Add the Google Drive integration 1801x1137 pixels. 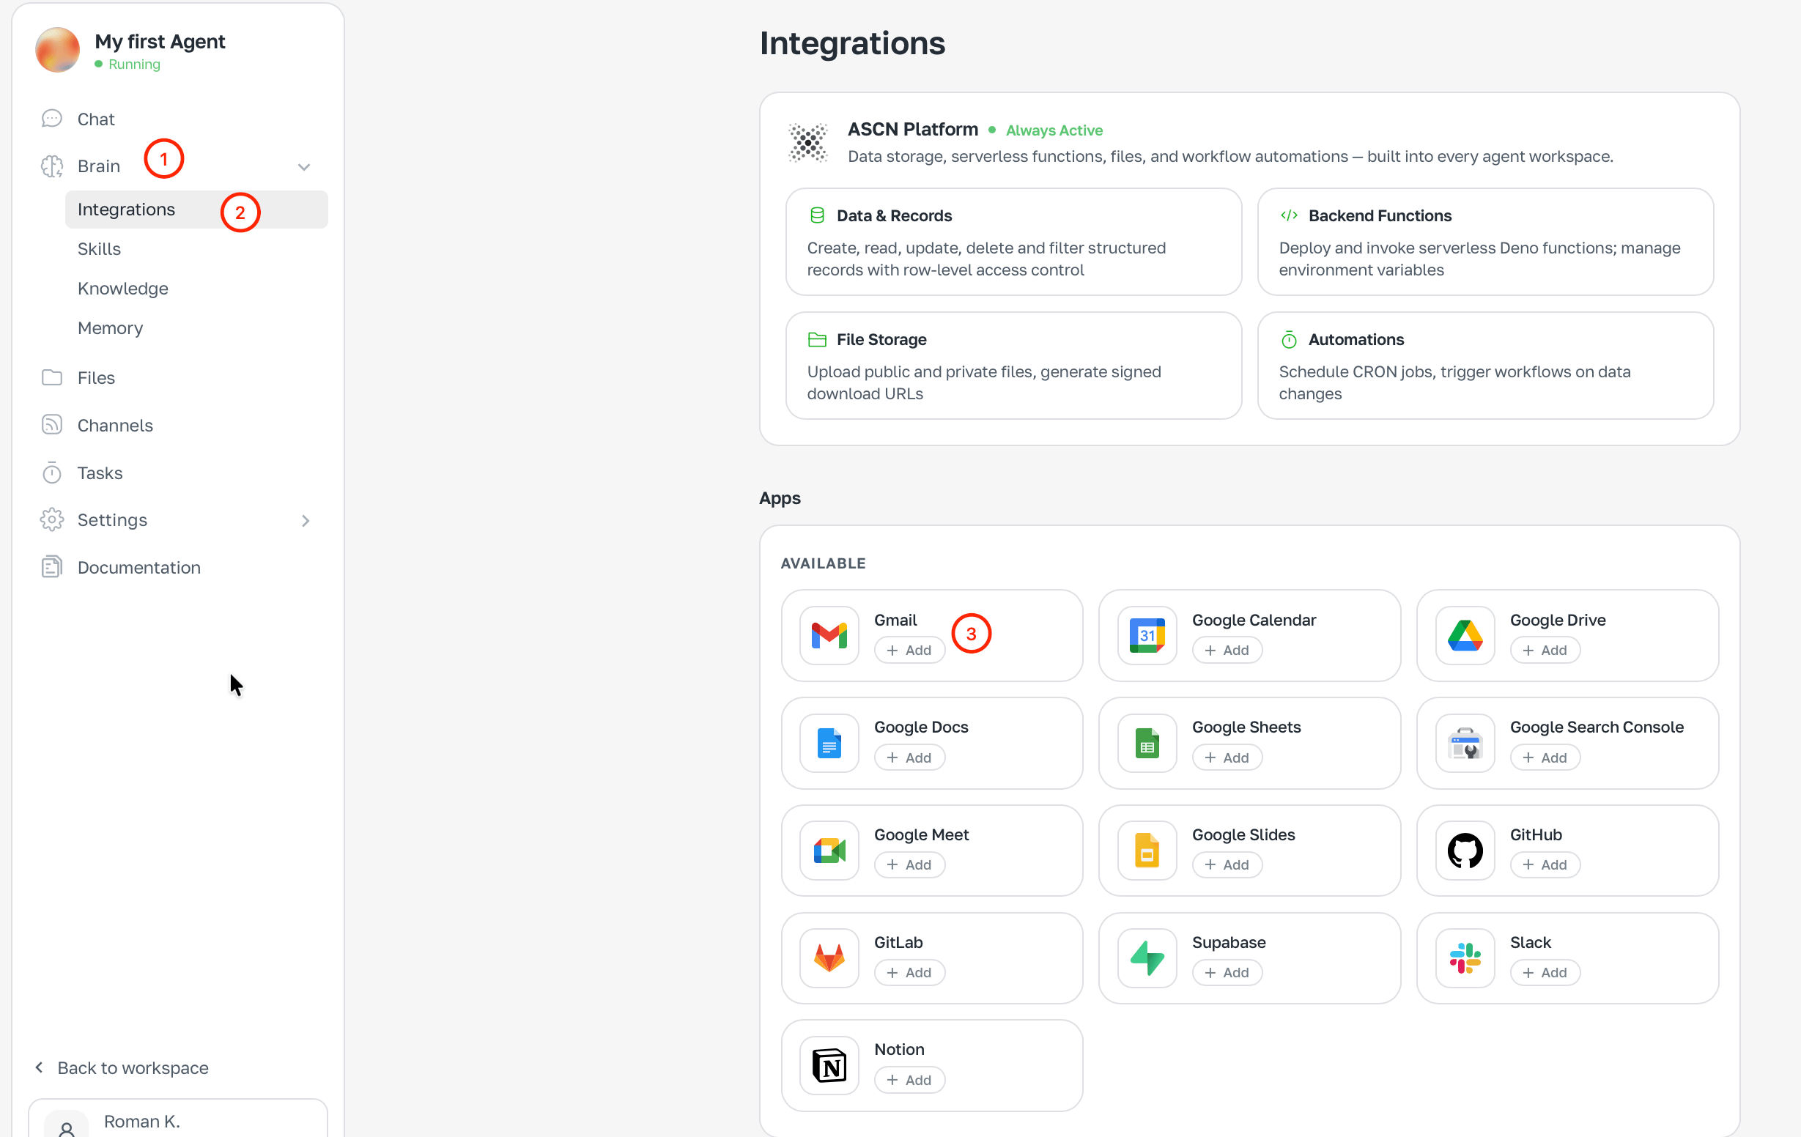[1545, 650]
